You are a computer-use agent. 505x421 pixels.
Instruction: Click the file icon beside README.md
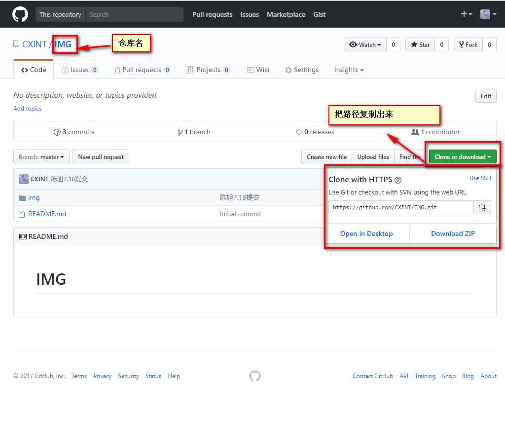coord(22,214)
